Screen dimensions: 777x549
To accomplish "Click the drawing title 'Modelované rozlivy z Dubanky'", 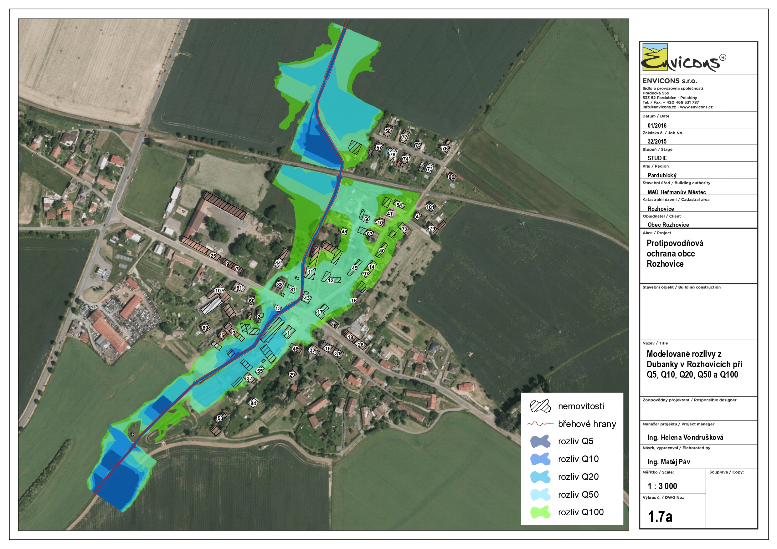I will coord(694,364).
